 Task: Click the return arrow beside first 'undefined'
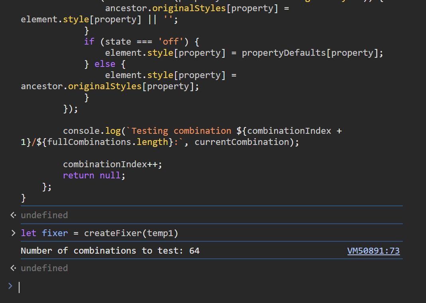point(13,215)
